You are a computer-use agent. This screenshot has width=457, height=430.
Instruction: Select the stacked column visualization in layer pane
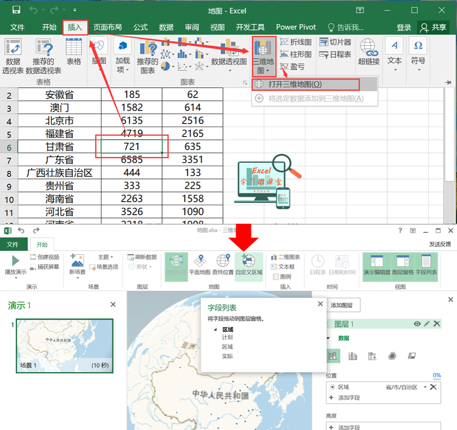tap(332, 356)
